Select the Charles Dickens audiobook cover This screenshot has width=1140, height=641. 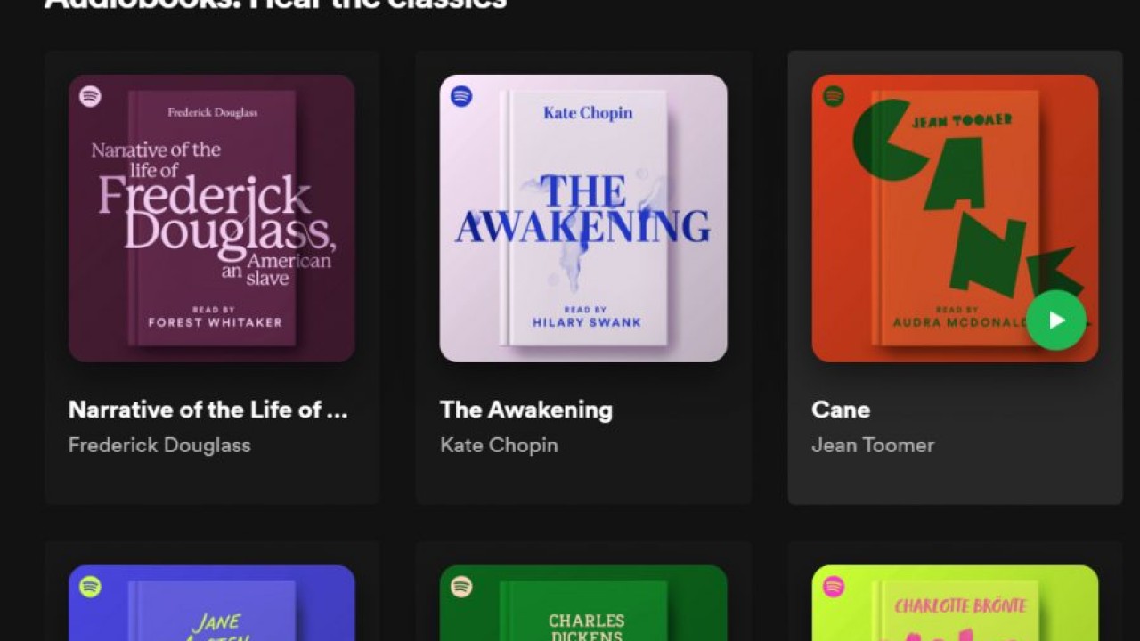pos(583,603)
